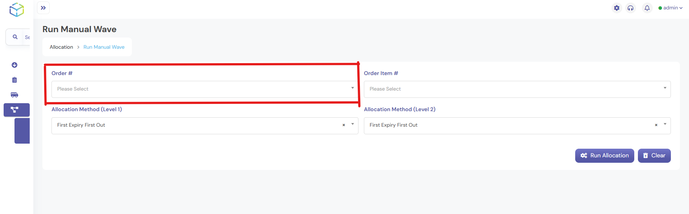This screenshot has height=214, width=689.
Task: Remove First Expiry First Out from Level 2
Action: pyautogui.click(x=656, y=125)
